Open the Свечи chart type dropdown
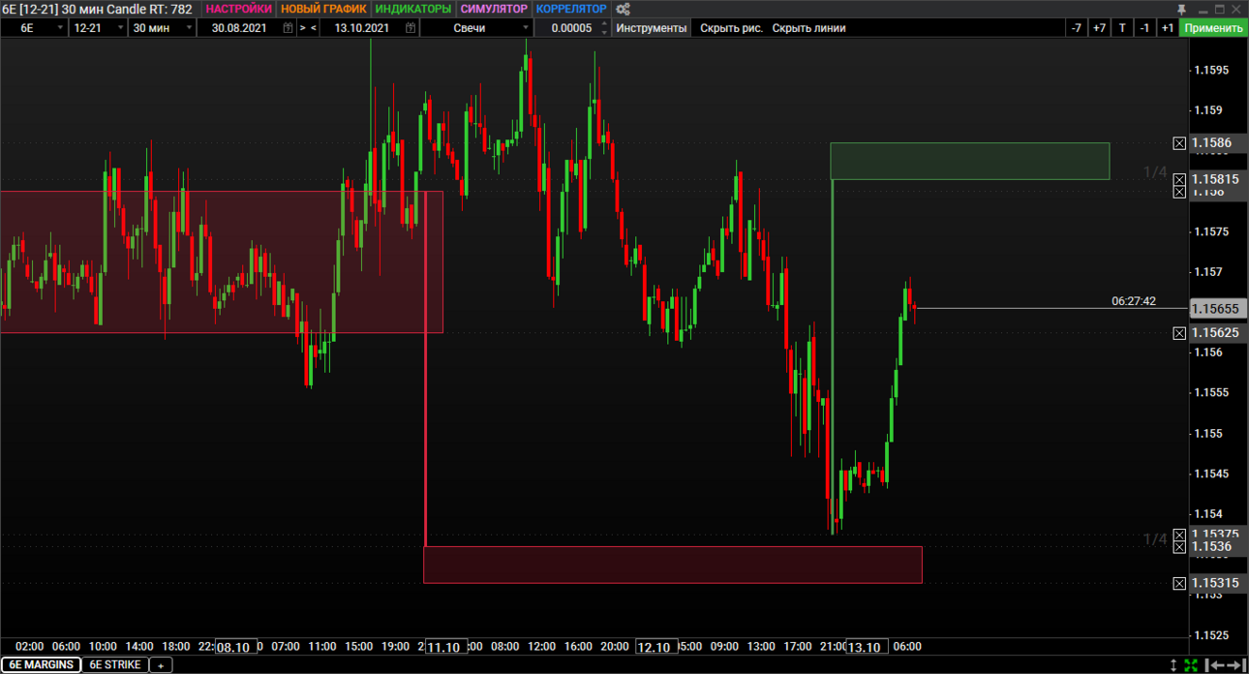The image size is (1249, 674). (x=477, y=28)
